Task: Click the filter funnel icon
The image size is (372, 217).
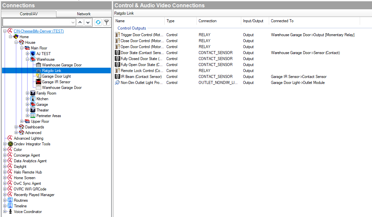Action: click(106, 22)
